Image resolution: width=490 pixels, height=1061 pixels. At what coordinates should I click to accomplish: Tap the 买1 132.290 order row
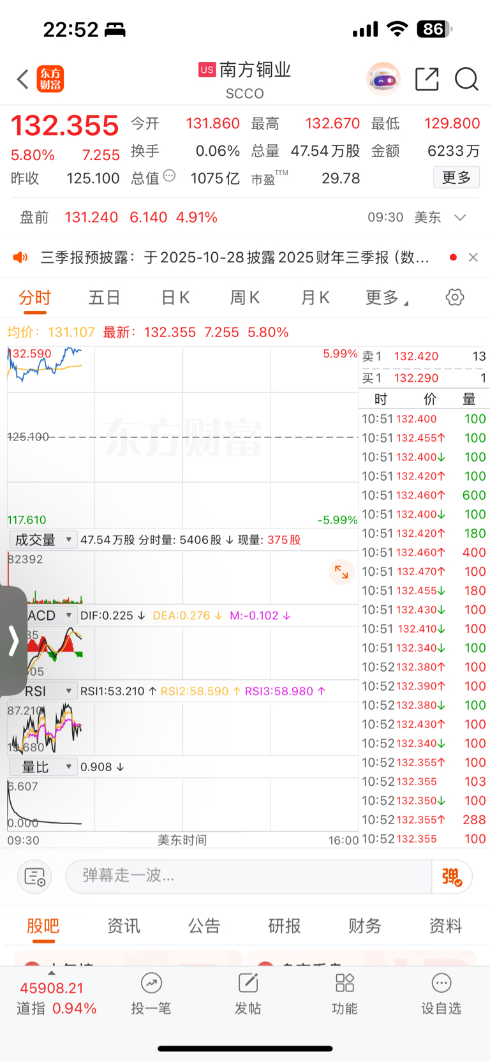424,378
